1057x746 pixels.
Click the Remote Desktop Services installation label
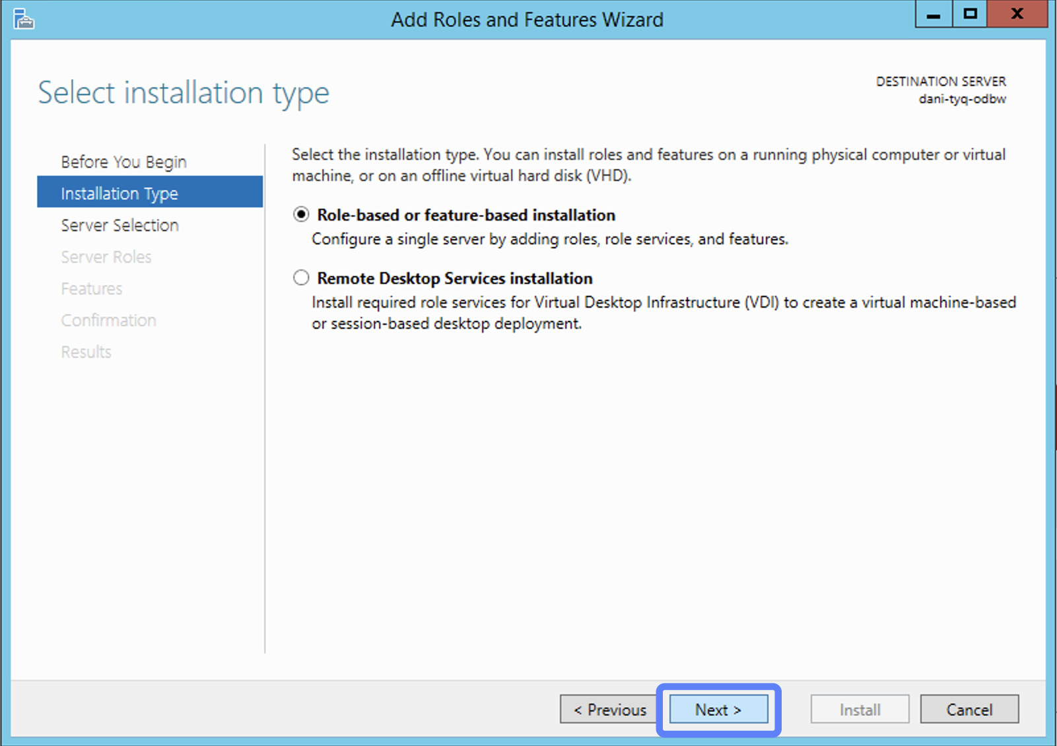click(454, 279)
